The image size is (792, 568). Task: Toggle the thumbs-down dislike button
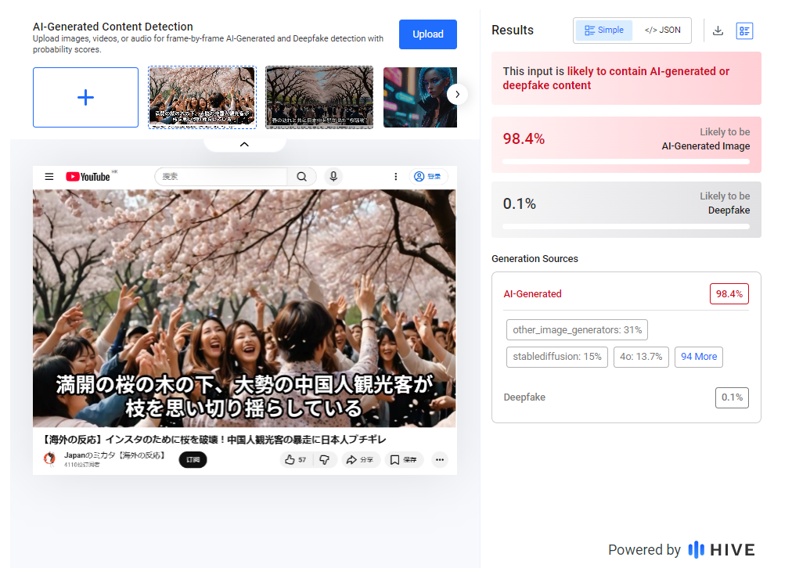pos(324,459)
